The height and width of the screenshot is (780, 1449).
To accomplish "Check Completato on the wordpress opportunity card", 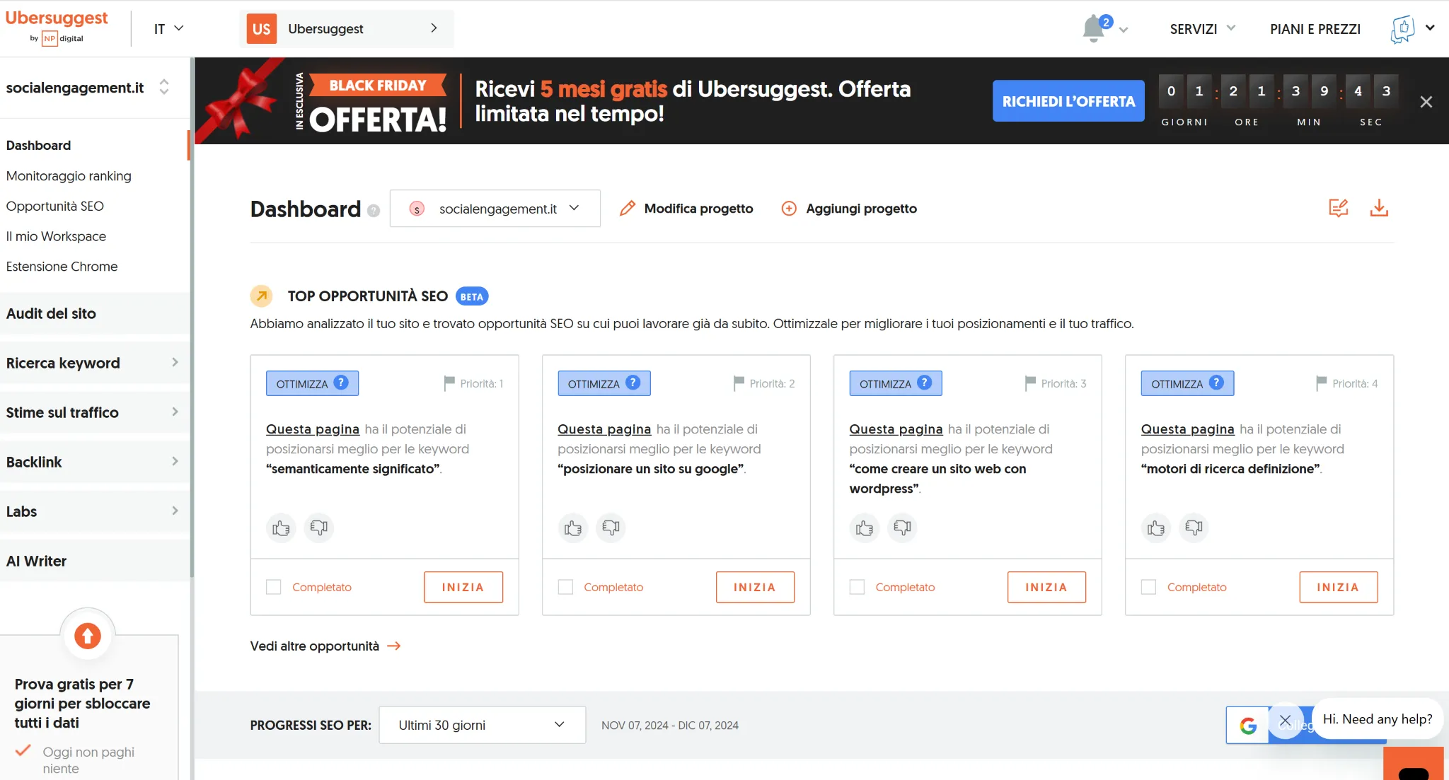I will [857, 586].
